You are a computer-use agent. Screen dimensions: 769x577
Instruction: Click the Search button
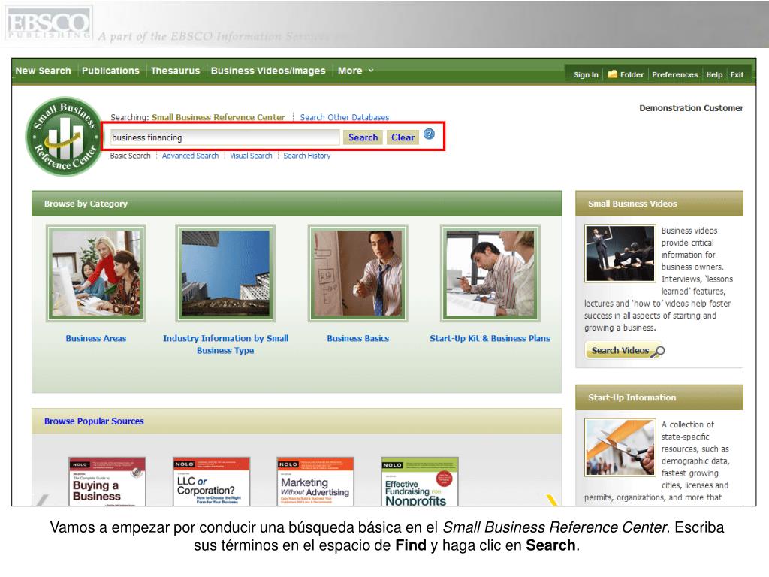363,137
